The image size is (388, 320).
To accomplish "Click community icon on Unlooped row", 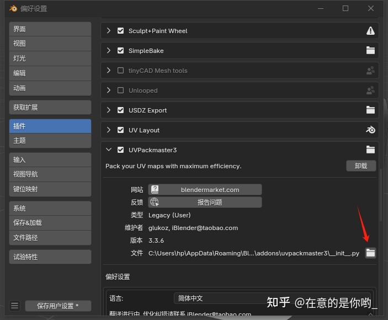I will pos(370,90).
